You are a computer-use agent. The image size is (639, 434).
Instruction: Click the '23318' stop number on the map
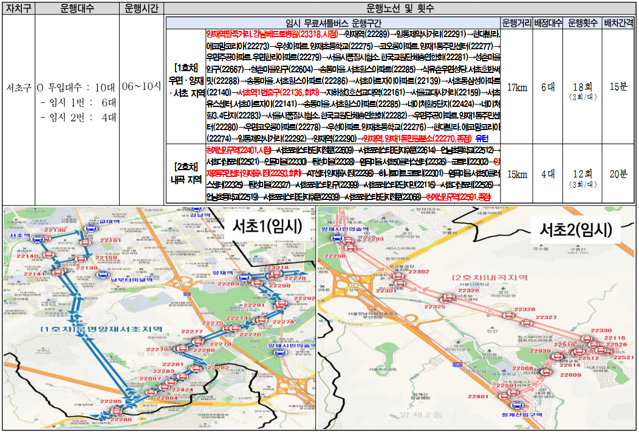click(x=278, y=267)
